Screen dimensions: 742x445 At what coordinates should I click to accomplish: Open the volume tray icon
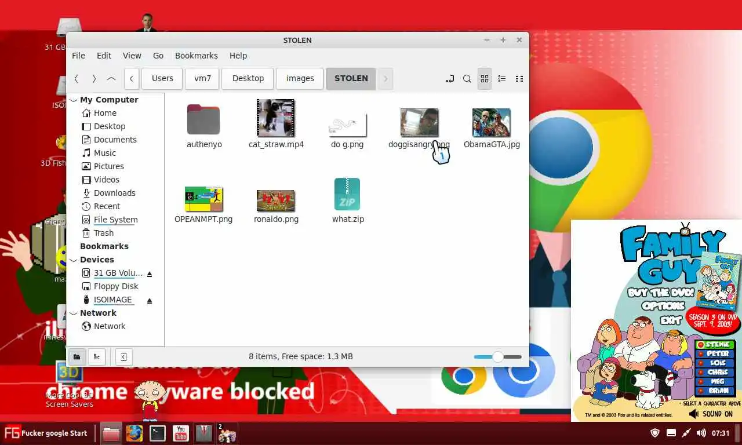[x=701, y=433]
